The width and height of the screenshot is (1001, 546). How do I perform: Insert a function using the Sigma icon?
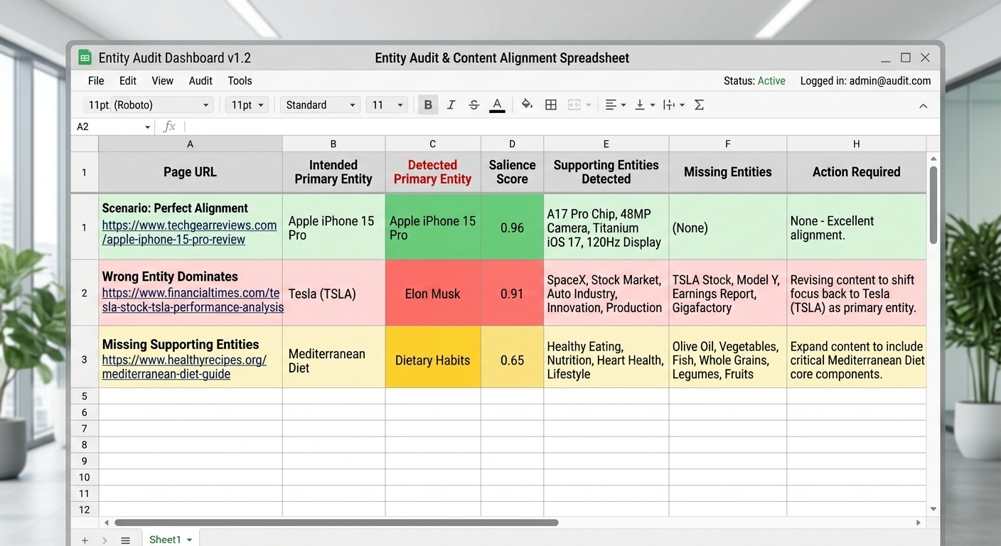click(699, 105)
